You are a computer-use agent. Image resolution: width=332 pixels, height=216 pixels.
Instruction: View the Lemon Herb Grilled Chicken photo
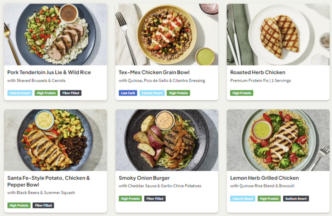278,140
